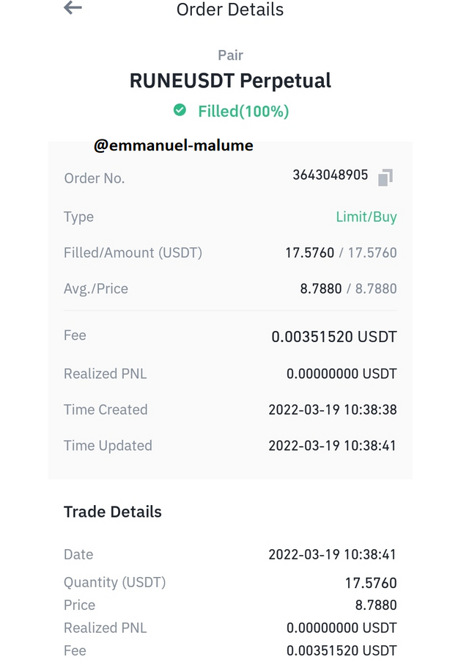Click the green Filled checkmark icon
Screen dimensions: 469x668
point(180,110)
